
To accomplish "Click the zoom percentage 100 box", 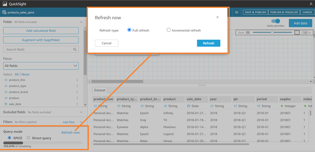I will [x=305, y=33].
